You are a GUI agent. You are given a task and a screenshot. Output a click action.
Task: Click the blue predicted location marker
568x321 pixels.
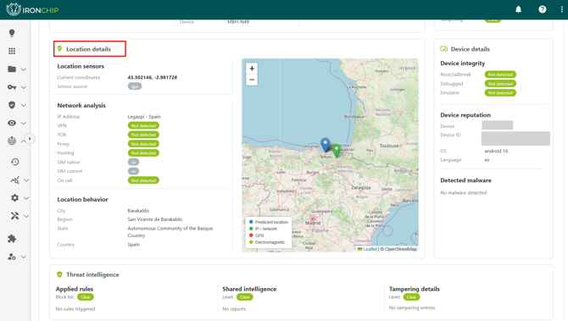tap(326, 144)
